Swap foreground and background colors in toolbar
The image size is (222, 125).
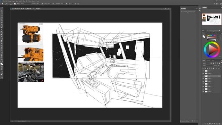[2, 62]
